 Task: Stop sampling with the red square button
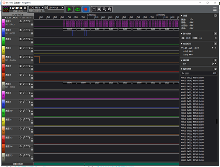tap(86, 9)
